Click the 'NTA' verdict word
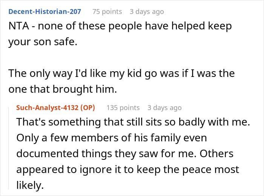The height and width of the screenshot is (196, 264). click(19, 26)
